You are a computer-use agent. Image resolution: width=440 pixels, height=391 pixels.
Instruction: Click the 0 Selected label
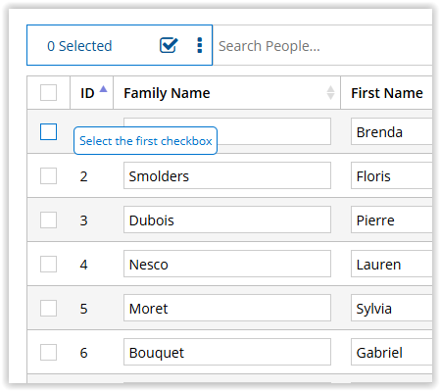(x=79, y=46)
